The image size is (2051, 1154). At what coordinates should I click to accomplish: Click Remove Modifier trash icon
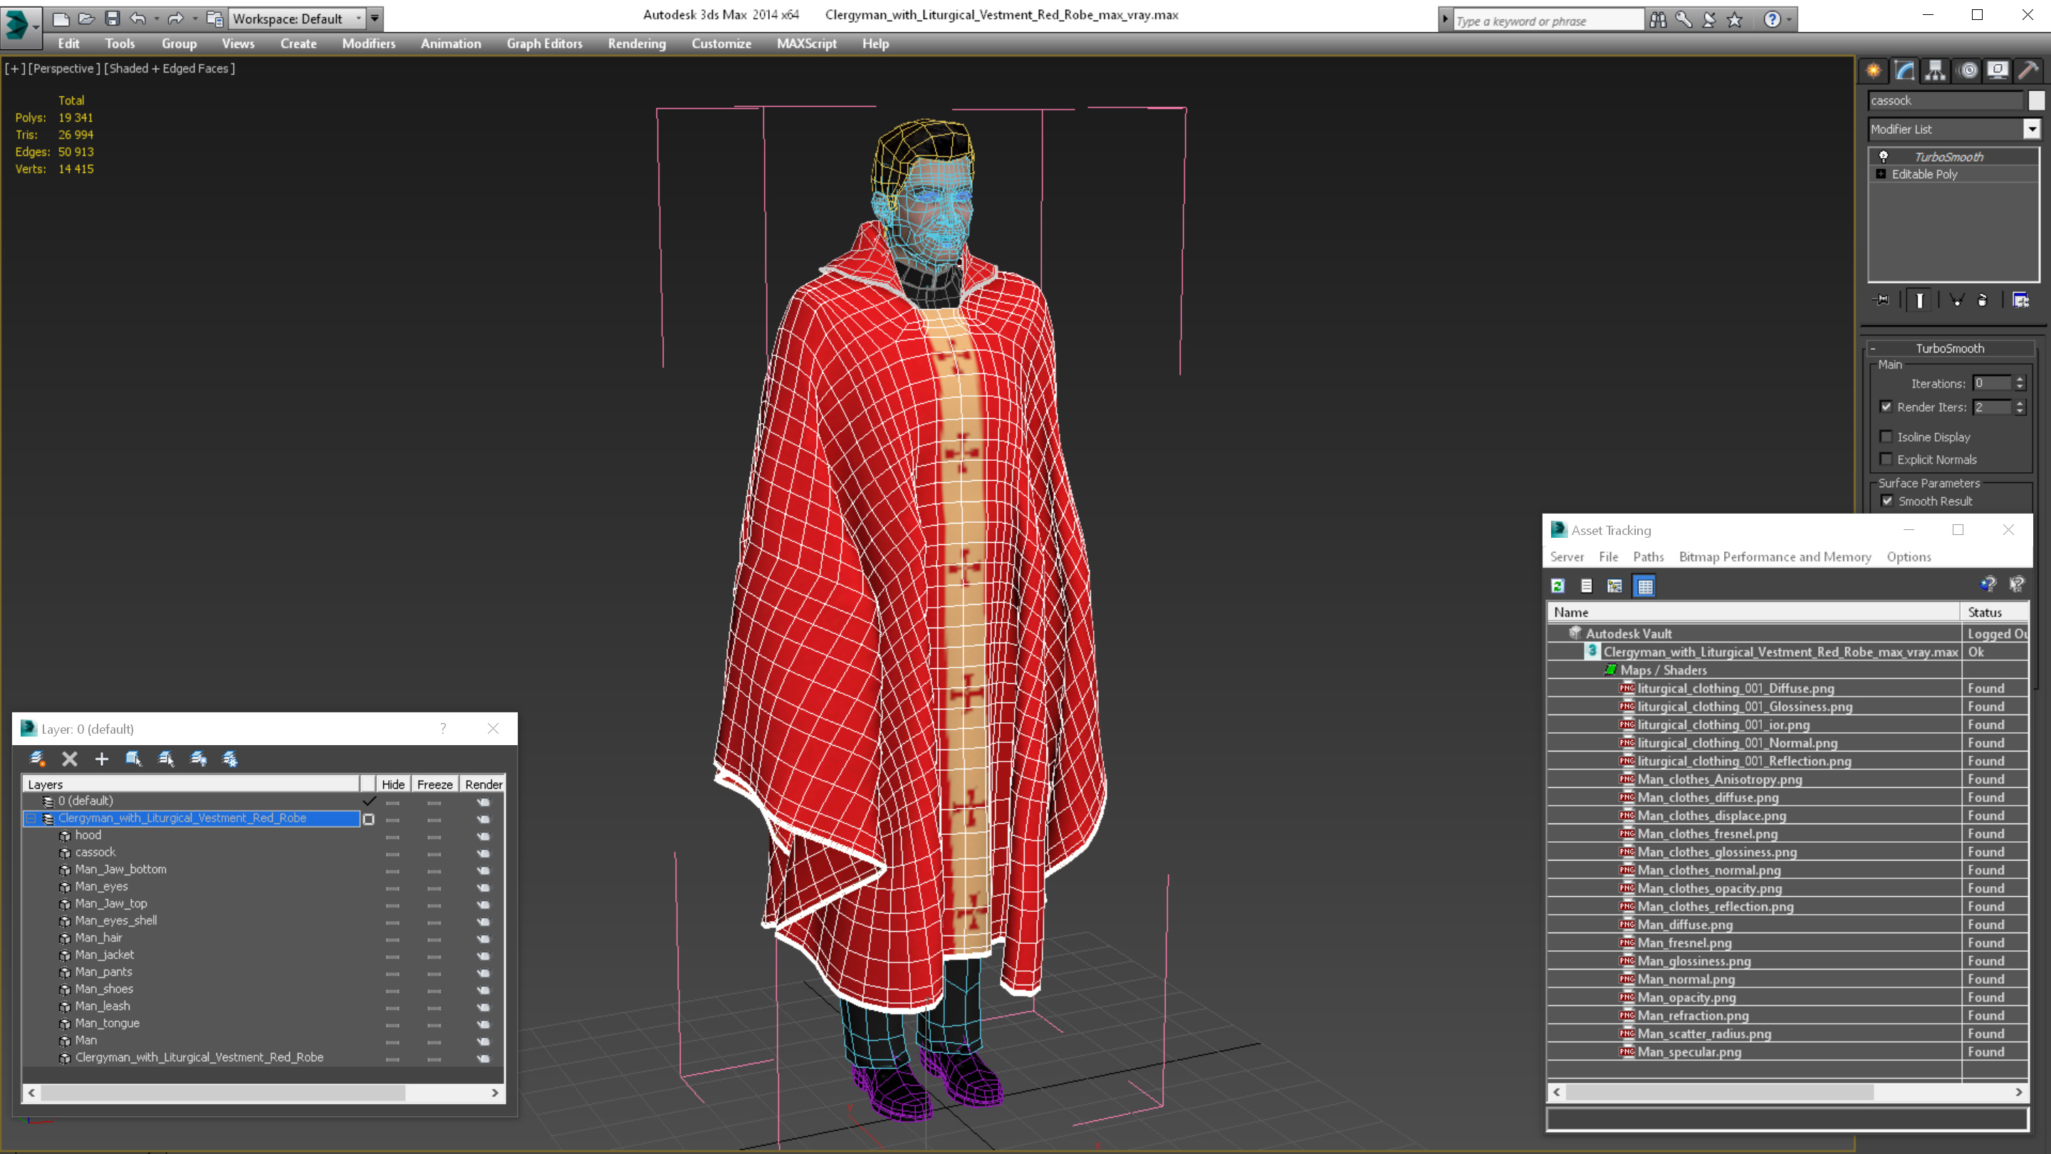tap(1983, 300)
